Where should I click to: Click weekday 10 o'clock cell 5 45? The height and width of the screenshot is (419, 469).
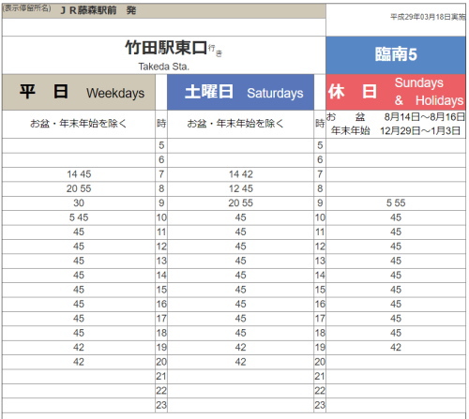[79, 217]
